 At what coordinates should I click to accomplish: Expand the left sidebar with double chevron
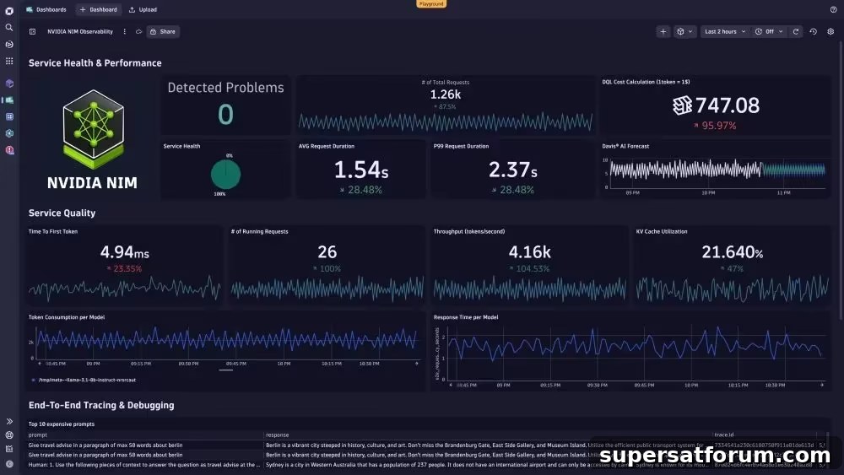pos(9,421)
